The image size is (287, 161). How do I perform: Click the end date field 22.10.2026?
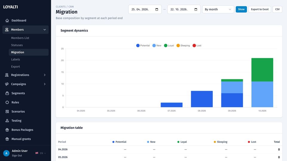pyautogui.click(x=184, y=9)
